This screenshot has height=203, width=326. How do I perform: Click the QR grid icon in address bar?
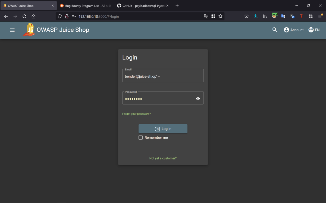tap(213, 16)
